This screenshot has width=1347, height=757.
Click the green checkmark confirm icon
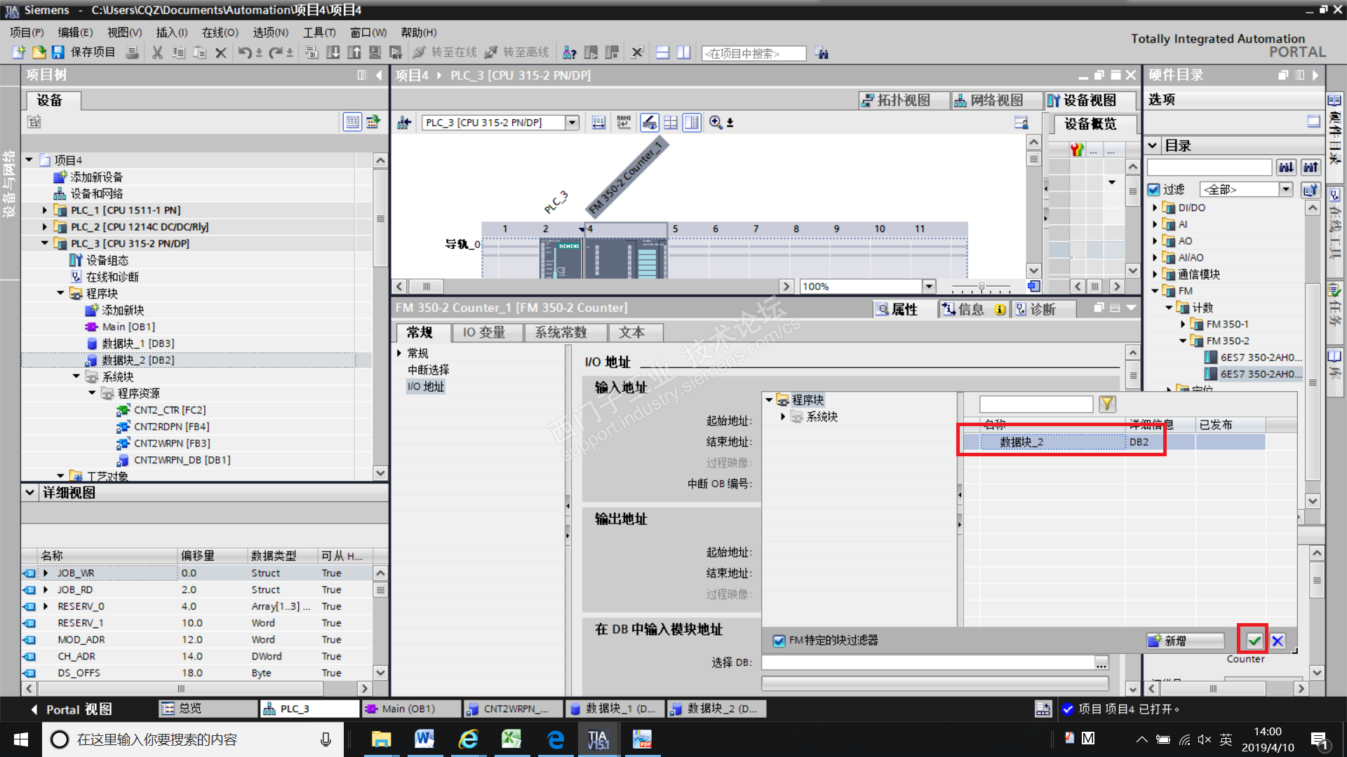1254,641
